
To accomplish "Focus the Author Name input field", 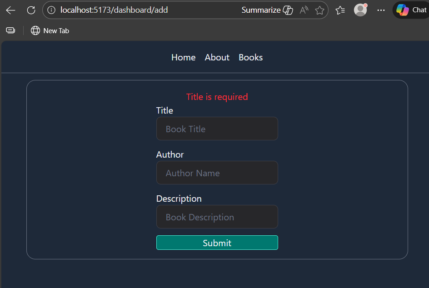I will pyautogui.click(x=217, y=173).
